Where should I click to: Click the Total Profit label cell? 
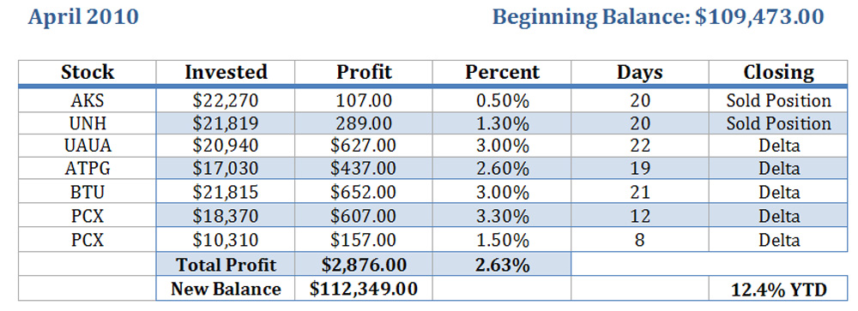pyautogui.click(x=226, y=265)
